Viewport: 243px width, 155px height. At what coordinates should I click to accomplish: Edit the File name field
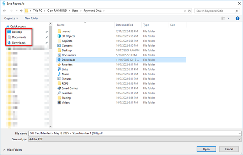pyautogui.click(x=134, y=134)
